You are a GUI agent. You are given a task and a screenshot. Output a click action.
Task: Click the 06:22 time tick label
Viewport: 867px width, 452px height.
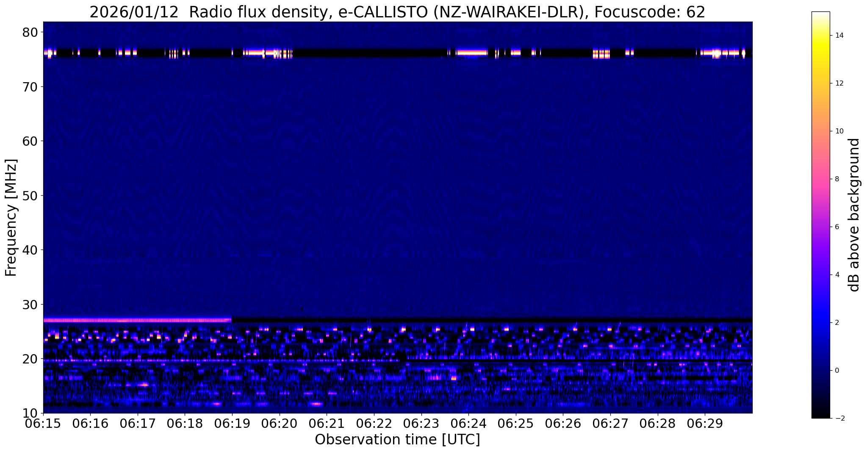point(374,423)
